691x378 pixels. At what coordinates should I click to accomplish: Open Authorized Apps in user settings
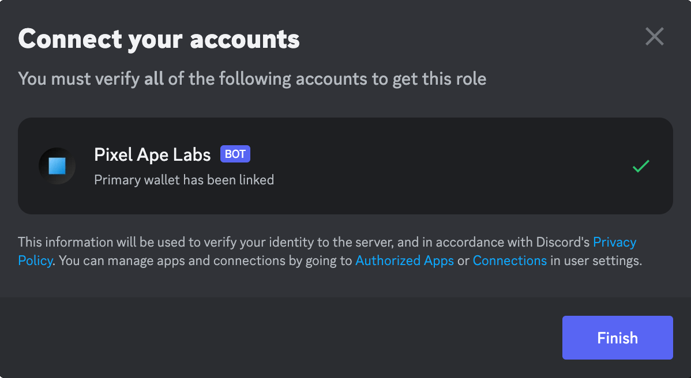[404, 260]
